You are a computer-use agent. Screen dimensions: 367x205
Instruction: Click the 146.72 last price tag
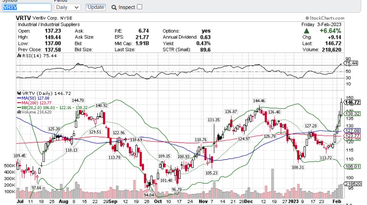coord(352,102)
